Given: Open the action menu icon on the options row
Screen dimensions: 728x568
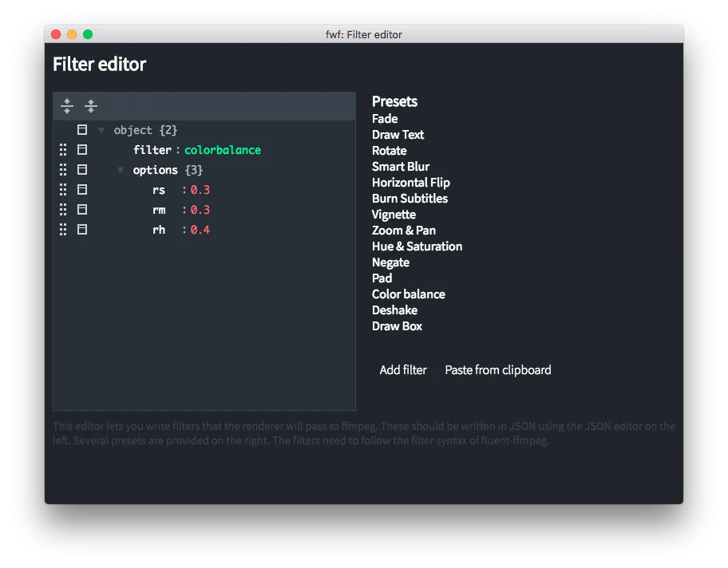Looking at the screenshot, I should (x=82, y=170).
